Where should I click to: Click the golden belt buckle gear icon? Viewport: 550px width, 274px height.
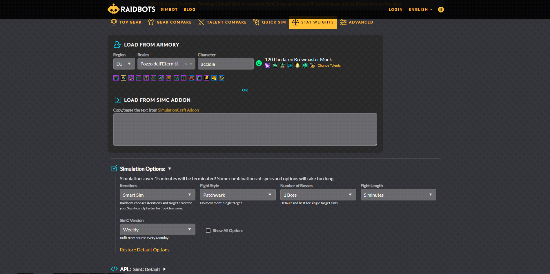[x=169, y=78]
